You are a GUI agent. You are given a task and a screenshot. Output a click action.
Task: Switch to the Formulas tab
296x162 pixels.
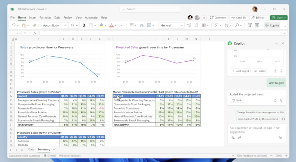45,17
